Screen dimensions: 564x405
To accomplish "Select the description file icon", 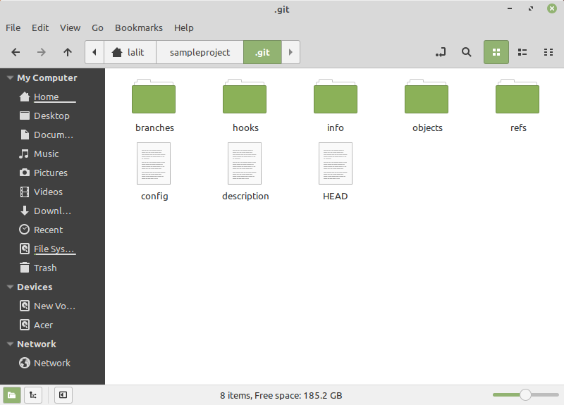I will coord(245,163).
